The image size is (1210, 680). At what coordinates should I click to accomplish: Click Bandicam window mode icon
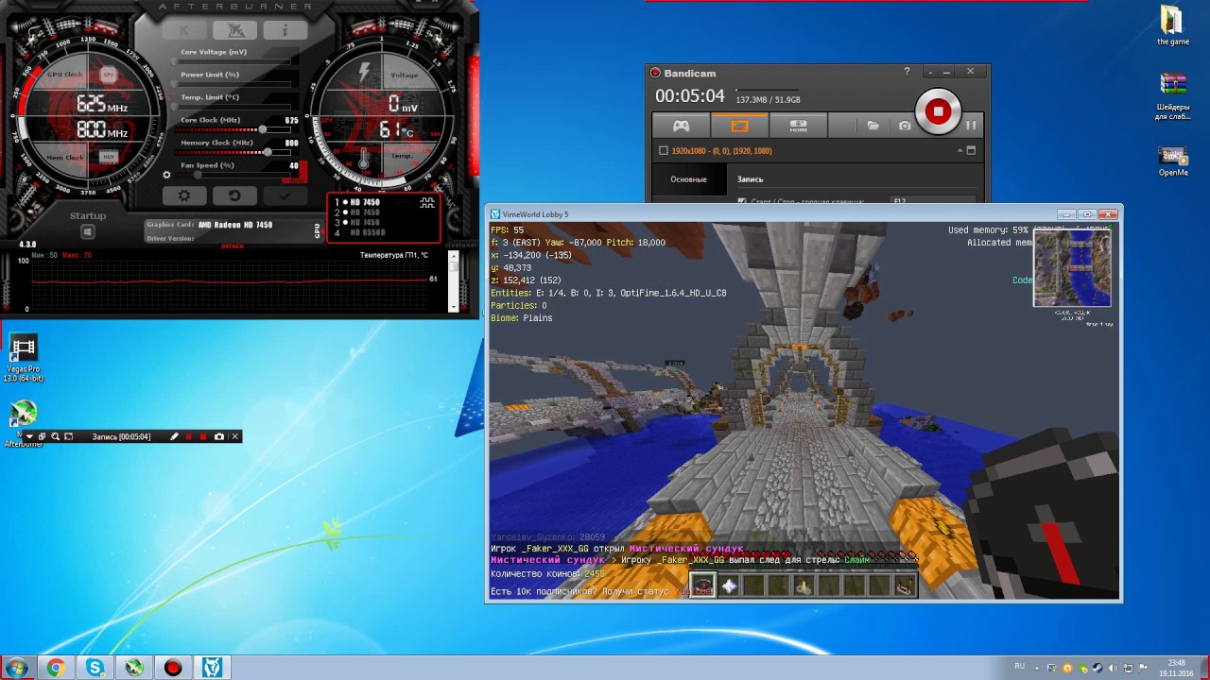click(971, 150)
